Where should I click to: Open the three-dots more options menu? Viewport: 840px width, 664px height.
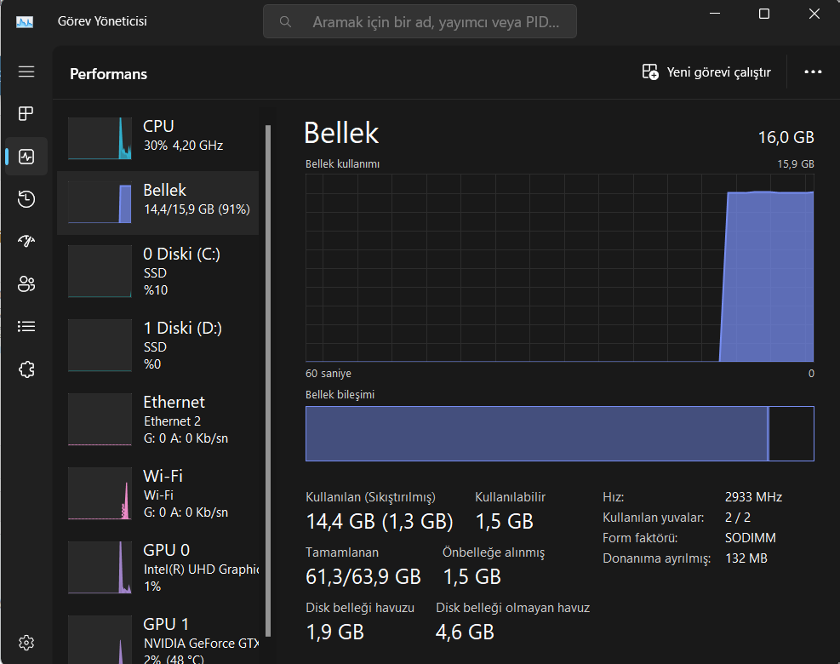point(813,72)
